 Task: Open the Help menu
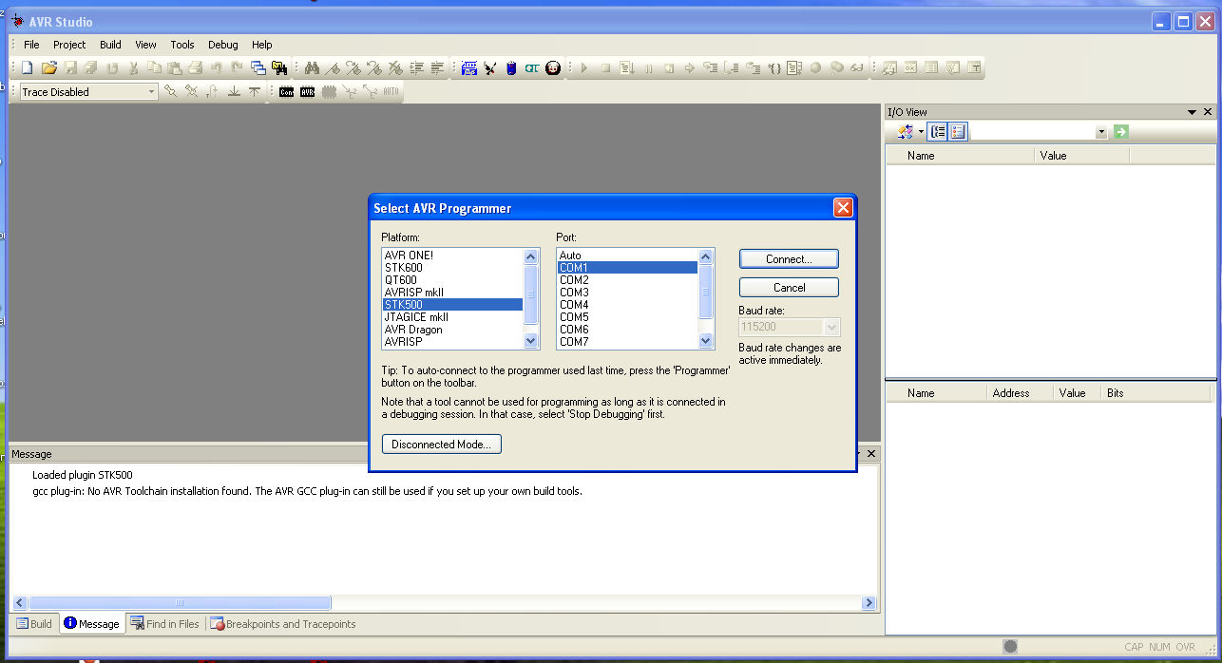pyautogui.click(x=262, y=45)
